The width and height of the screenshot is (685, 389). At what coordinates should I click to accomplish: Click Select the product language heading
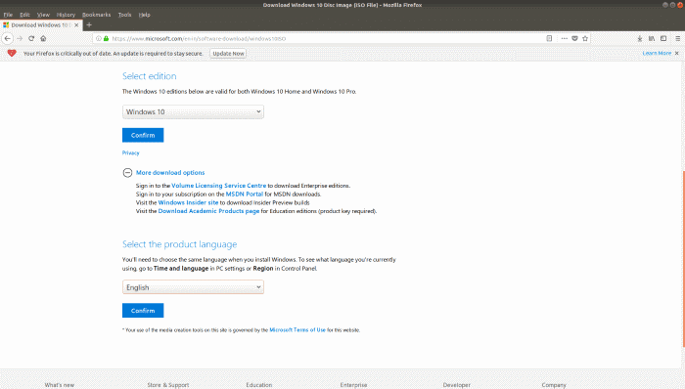click(179, 244)
